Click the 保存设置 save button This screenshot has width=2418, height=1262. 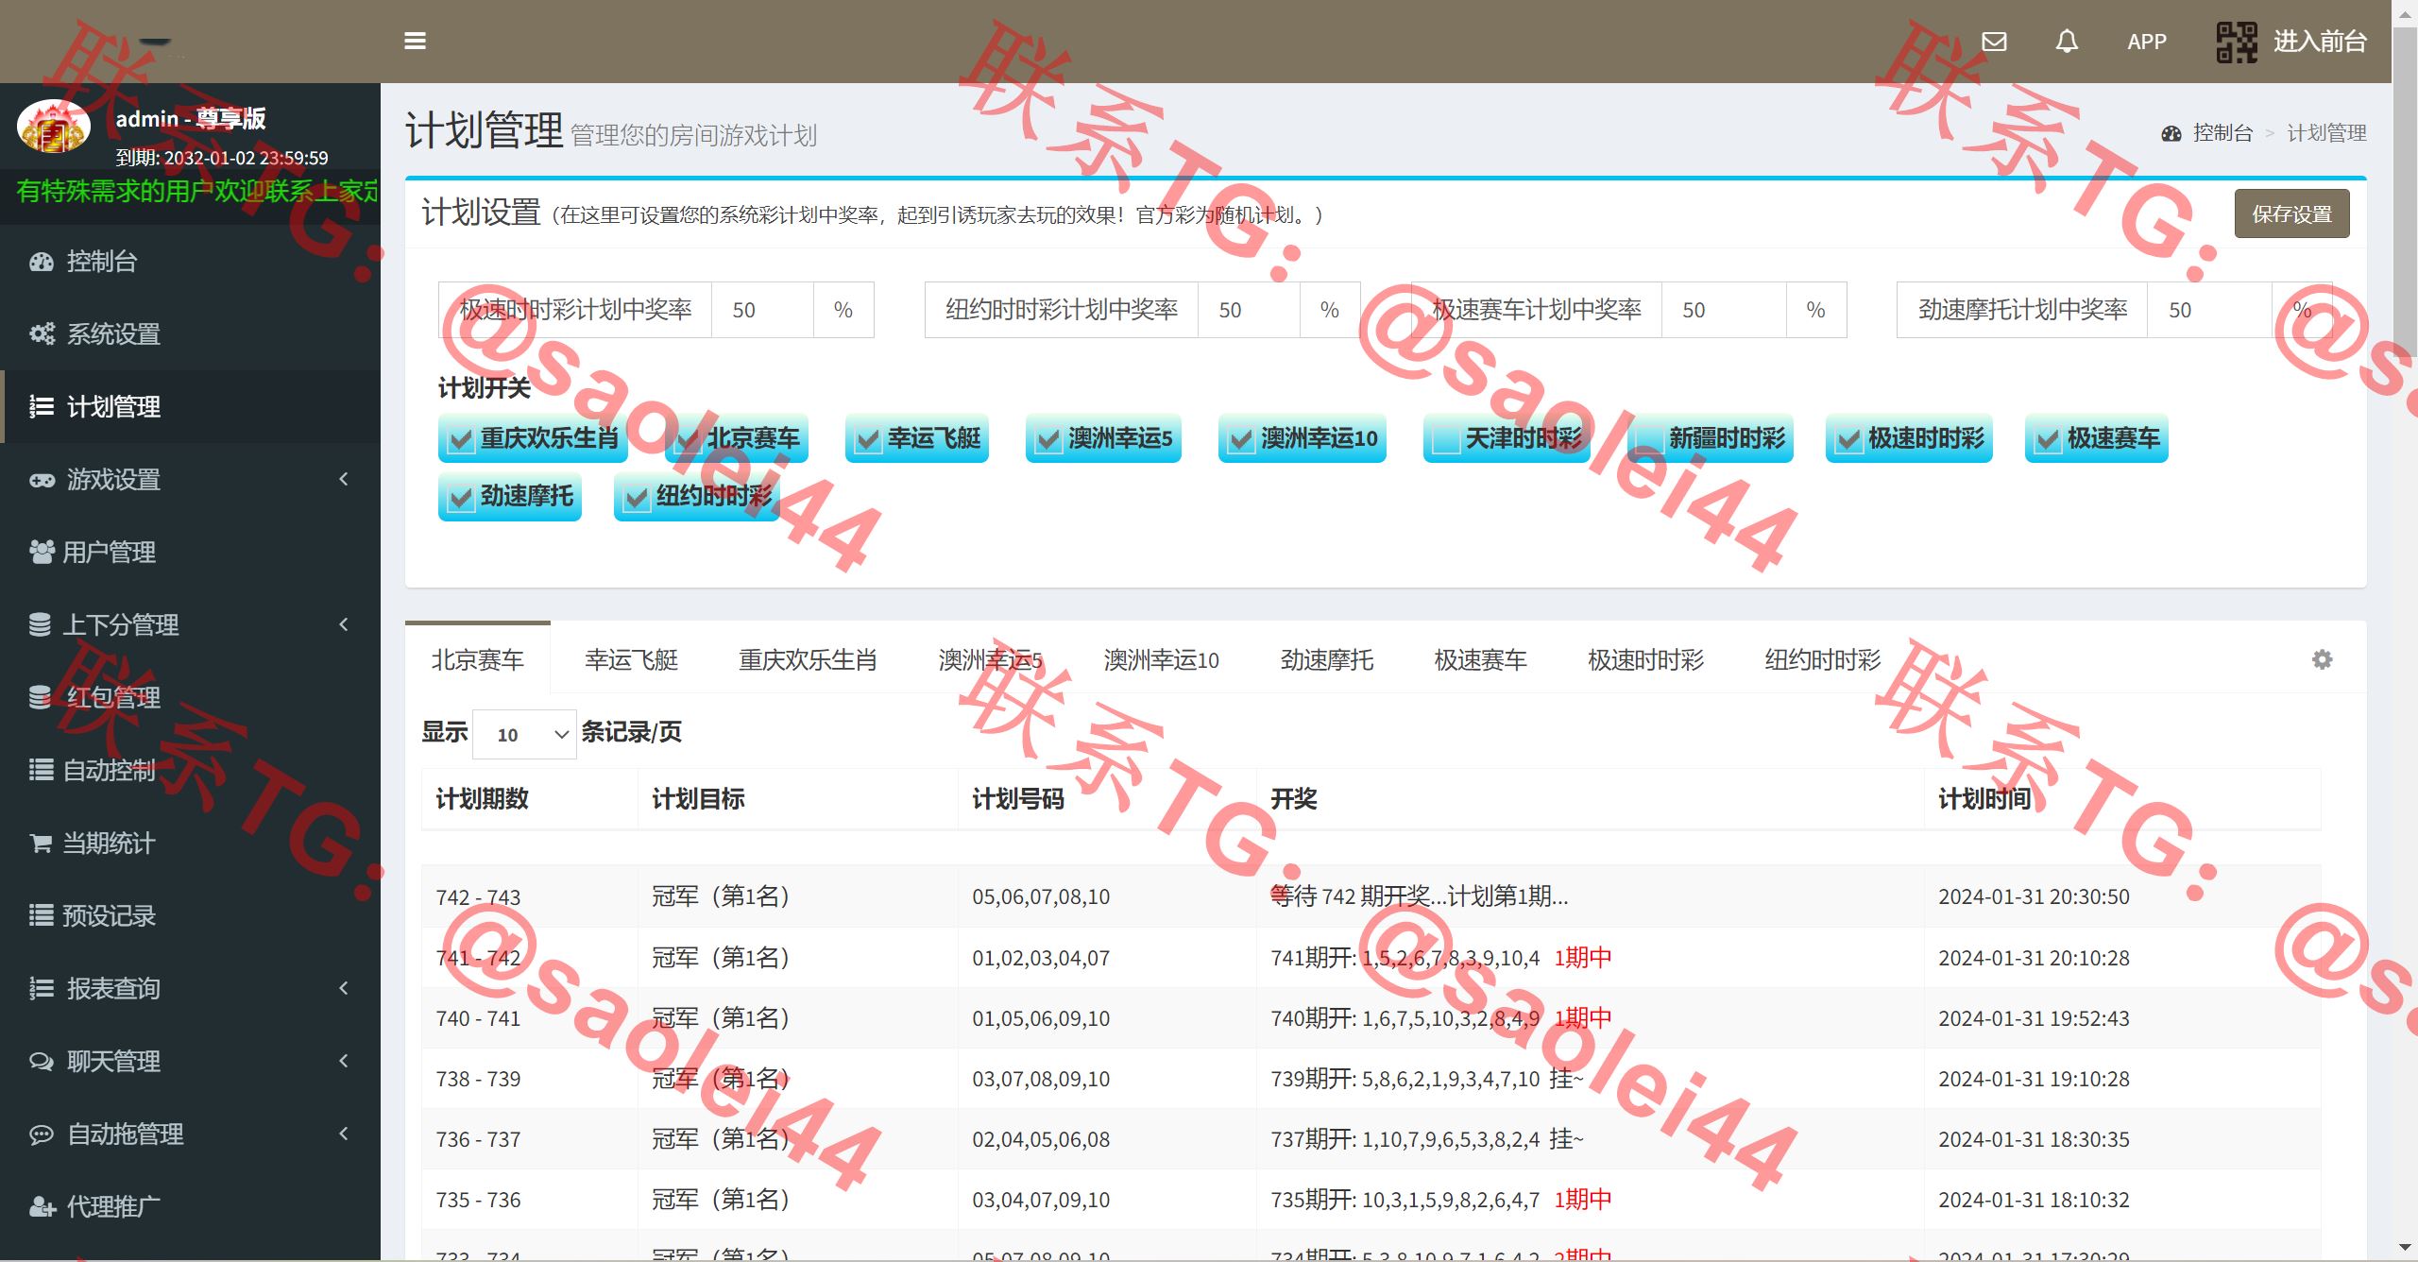pyautogui.click(x=2291, y=213)
